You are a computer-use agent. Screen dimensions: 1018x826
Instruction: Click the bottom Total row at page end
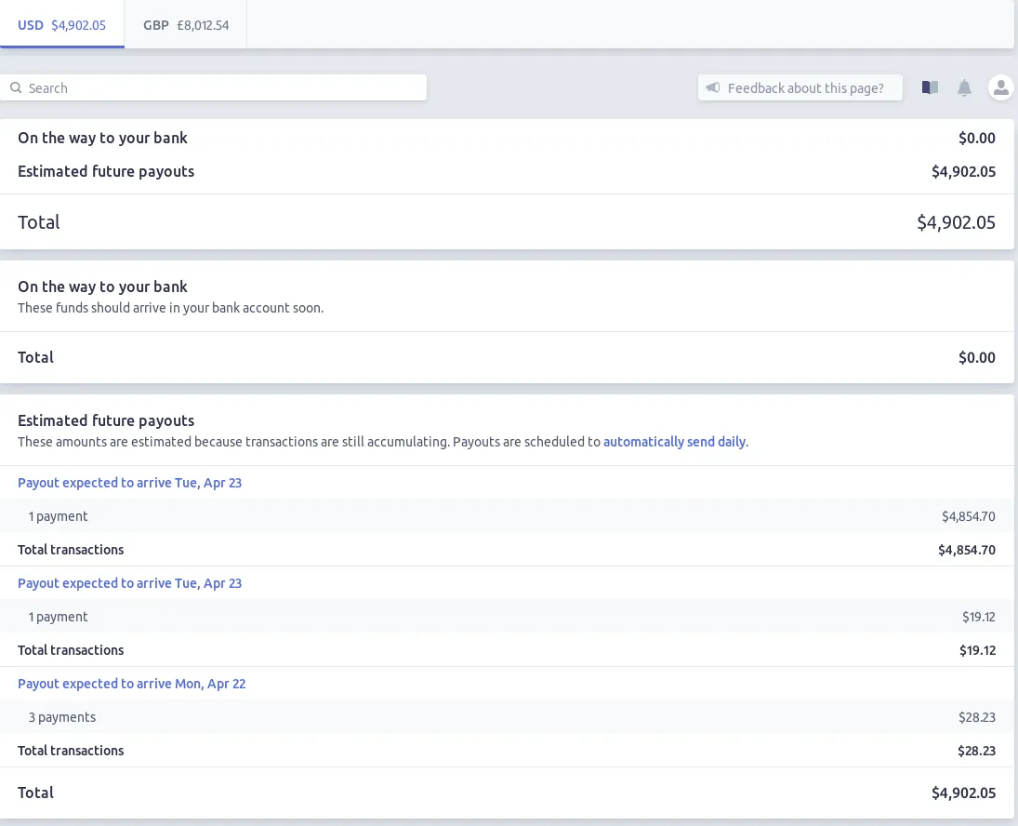click(x=507, y=793)
